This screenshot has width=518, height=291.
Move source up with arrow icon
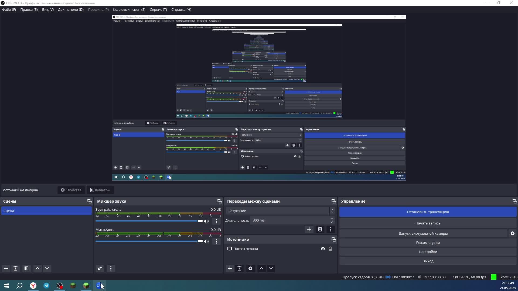click(261, 268)
